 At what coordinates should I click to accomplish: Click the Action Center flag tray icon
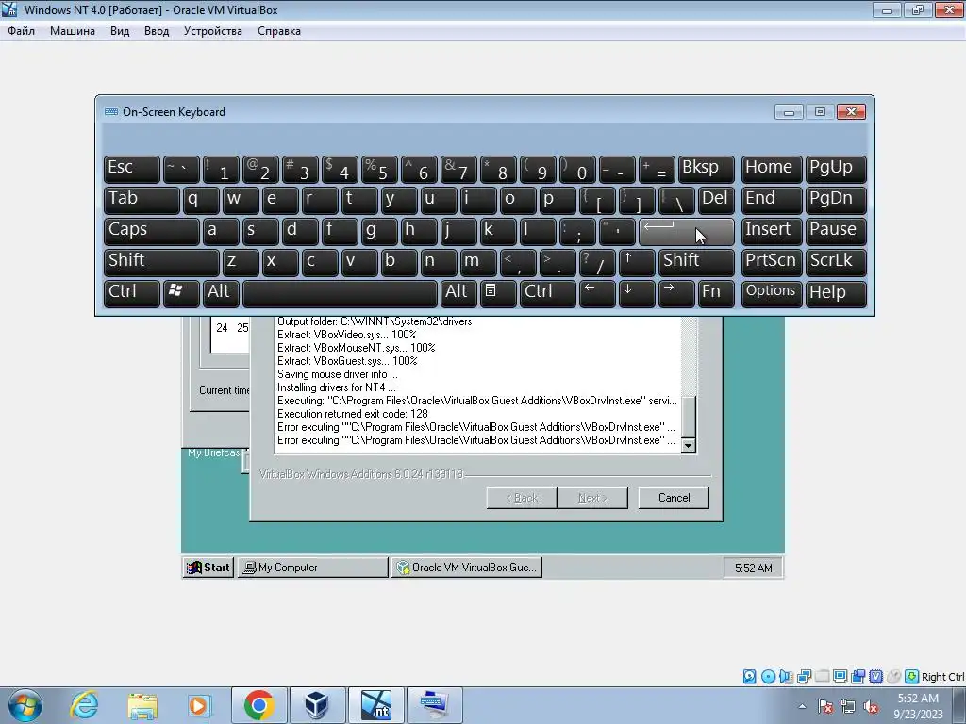(x=825, y=706)
